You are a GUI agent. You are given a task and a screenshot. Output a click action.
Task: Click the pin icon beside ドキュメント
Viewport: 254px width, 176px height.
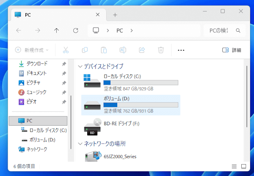click(64, 74)
